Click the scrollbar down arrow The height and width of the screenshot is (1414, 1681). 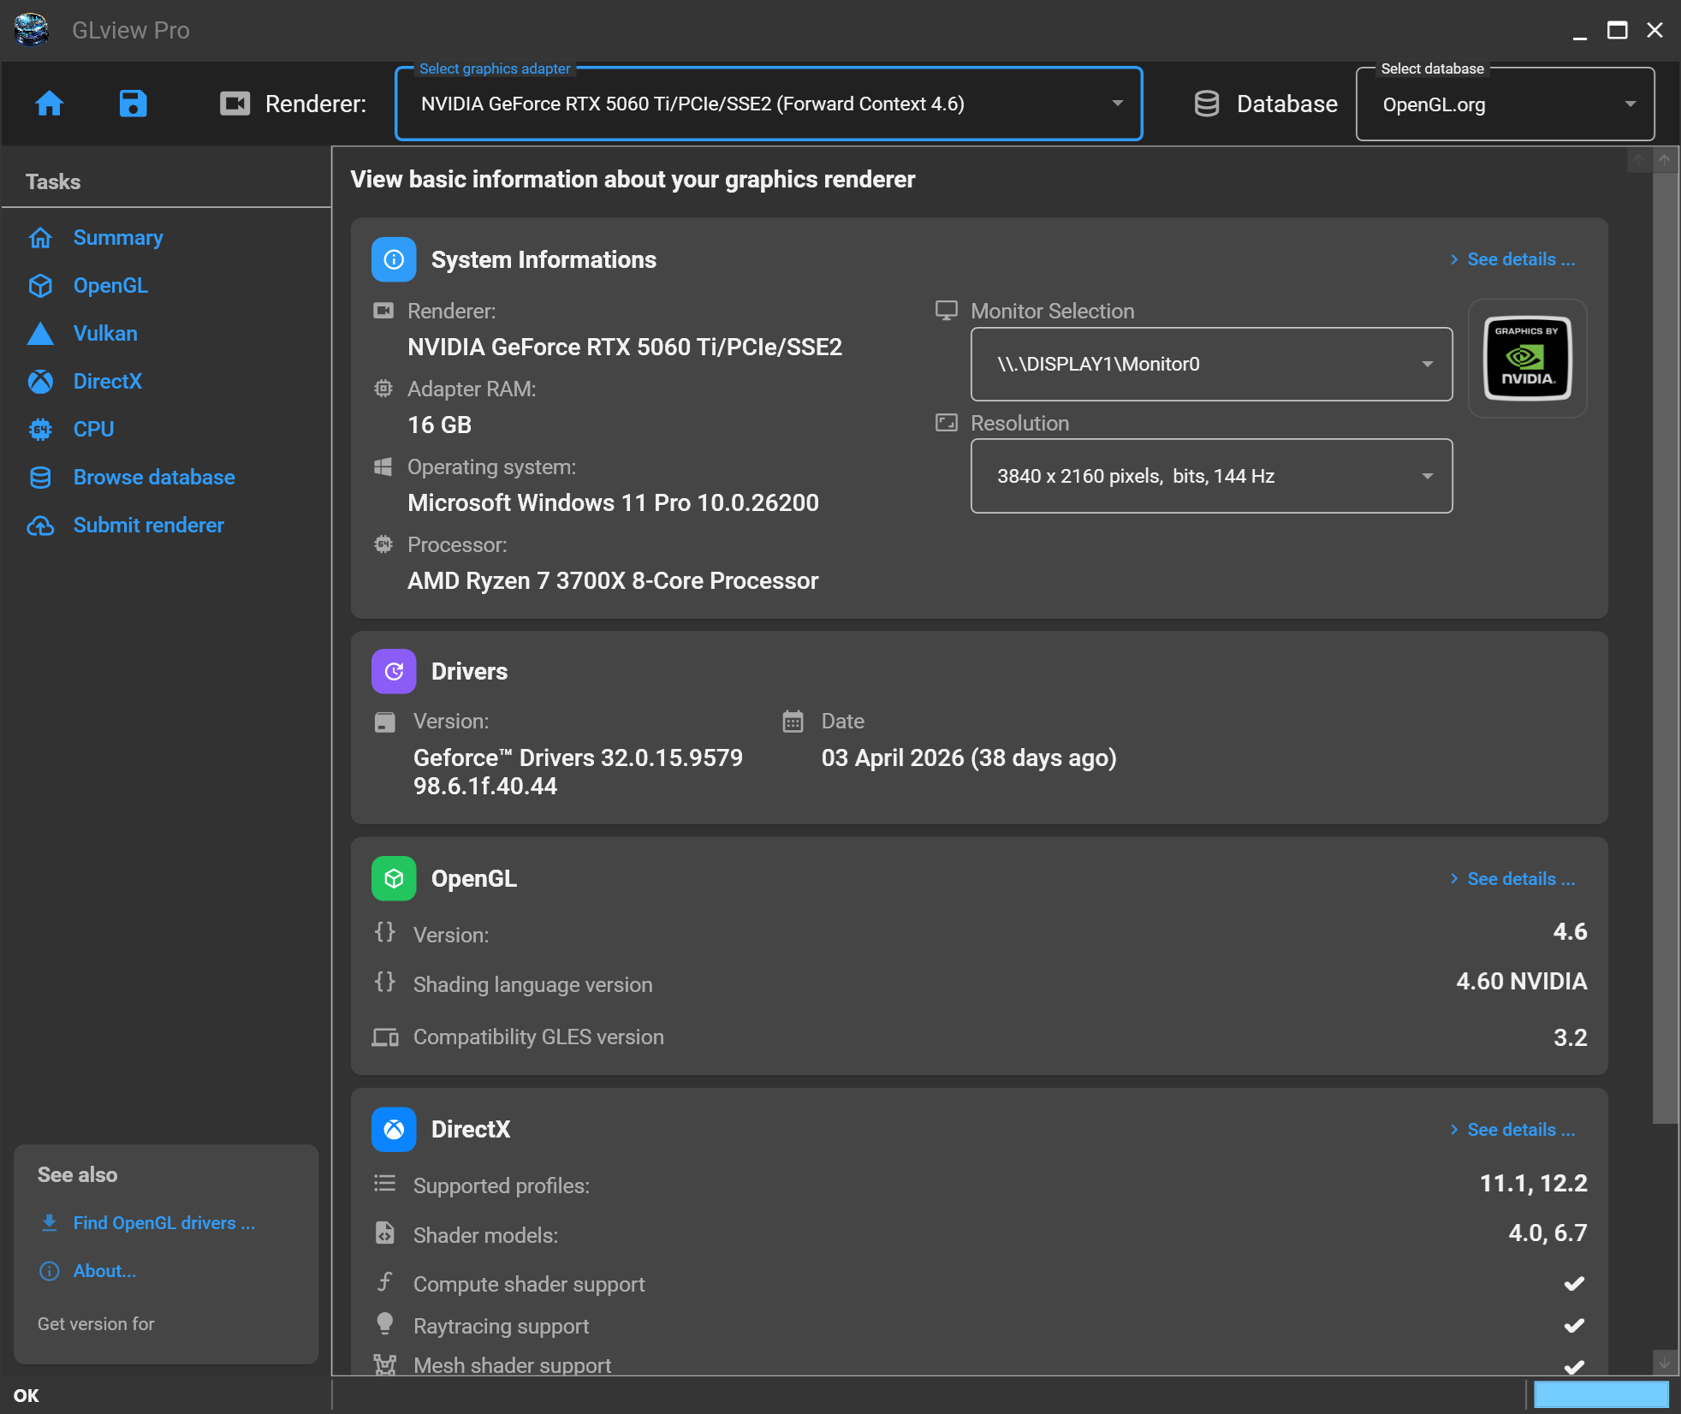click(1665, 1362)
